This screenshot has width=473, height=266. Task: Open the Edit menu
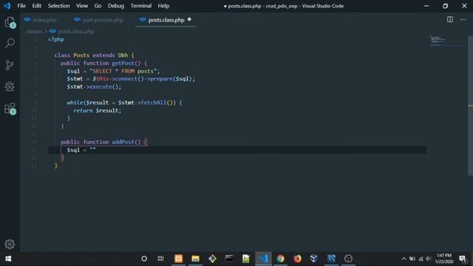(x=36, y=6)
